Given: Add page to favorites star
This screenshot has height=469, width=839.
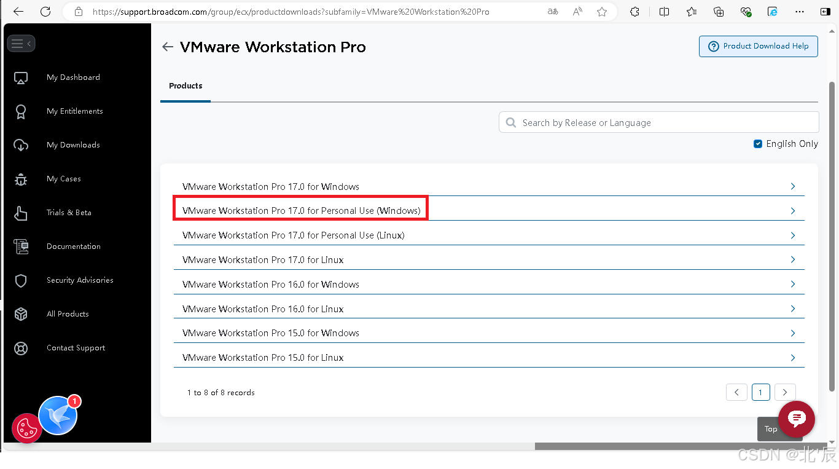Looking at the screenshot, I should (602, 12).
